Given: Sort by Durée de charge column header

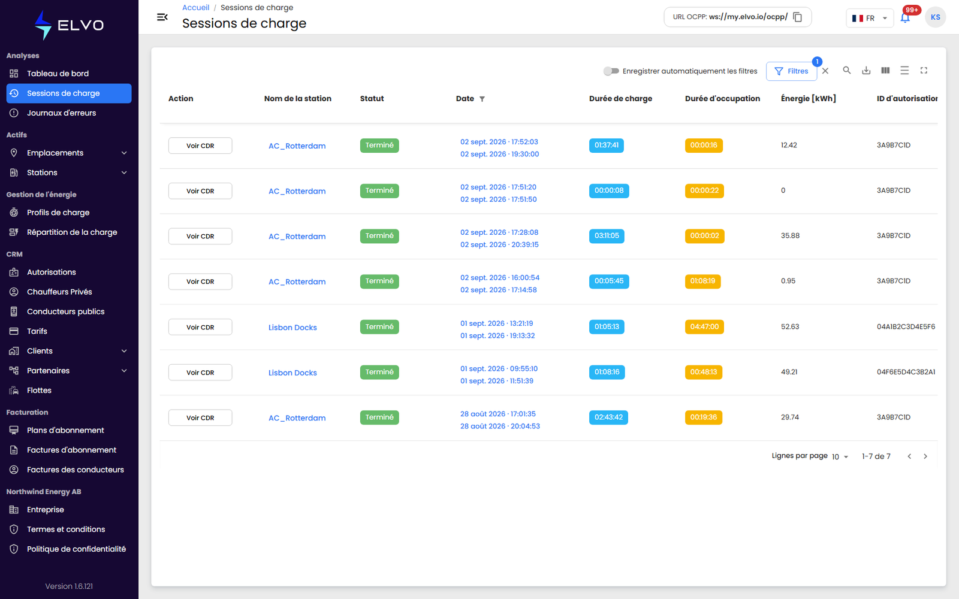Looking at the screenshot, I should coord(620,99).
